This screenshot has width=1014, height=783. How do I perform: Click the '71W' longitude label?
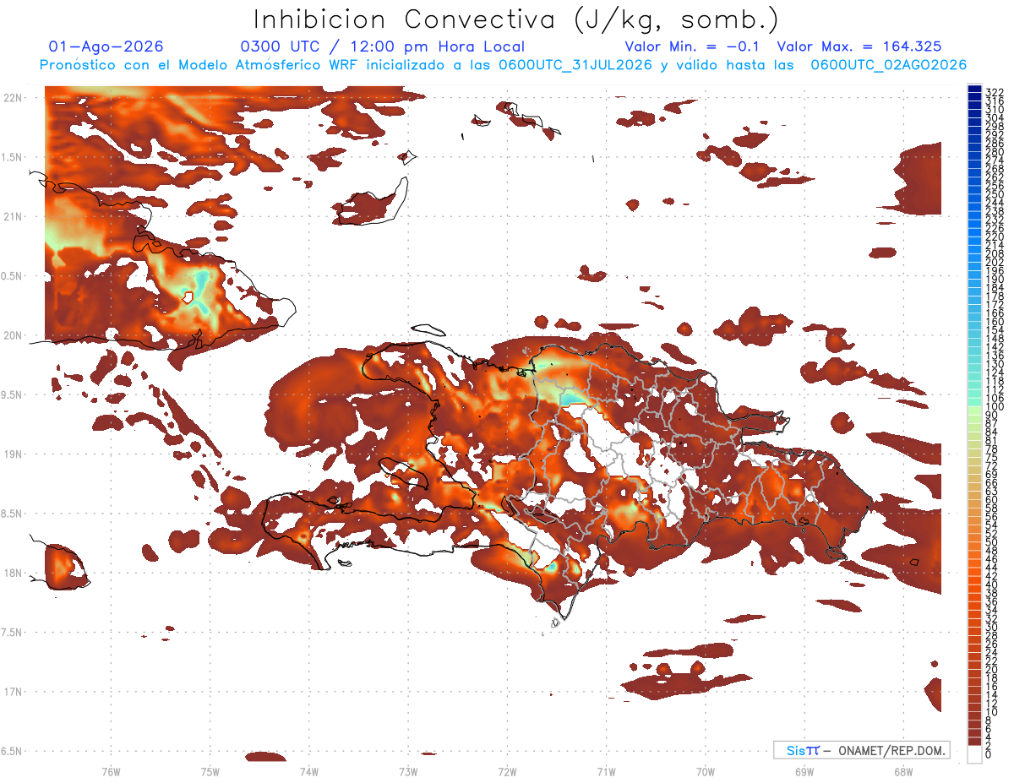[606, 771]
